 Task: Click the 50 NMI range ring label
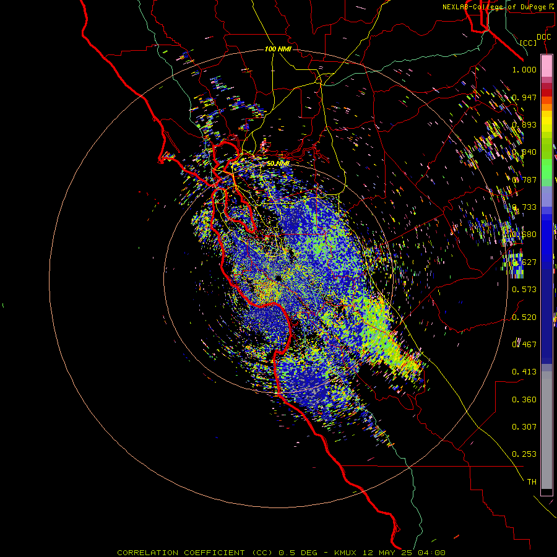pyautogui.click(x=278, y=164)
